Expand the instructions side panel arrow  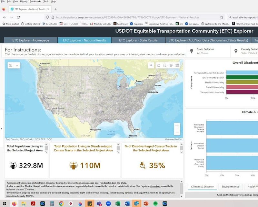click(x=2, y=128)
